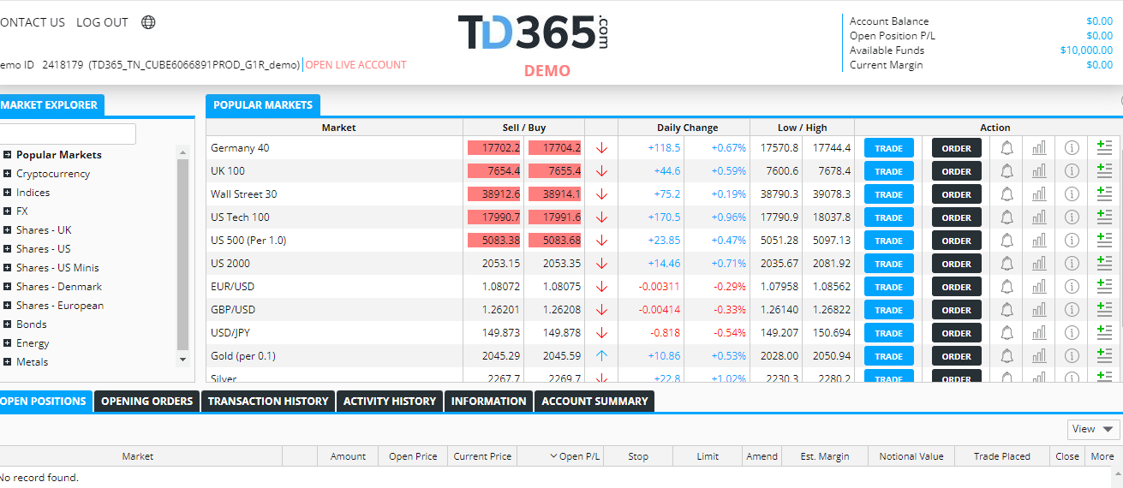Open chart icon for US 2000

tap(1039, 264)
